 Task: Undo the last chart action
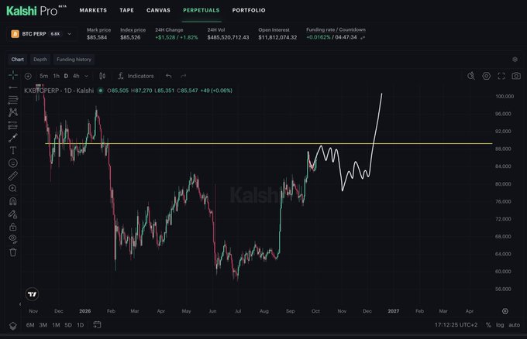click(x=169, y=76)
